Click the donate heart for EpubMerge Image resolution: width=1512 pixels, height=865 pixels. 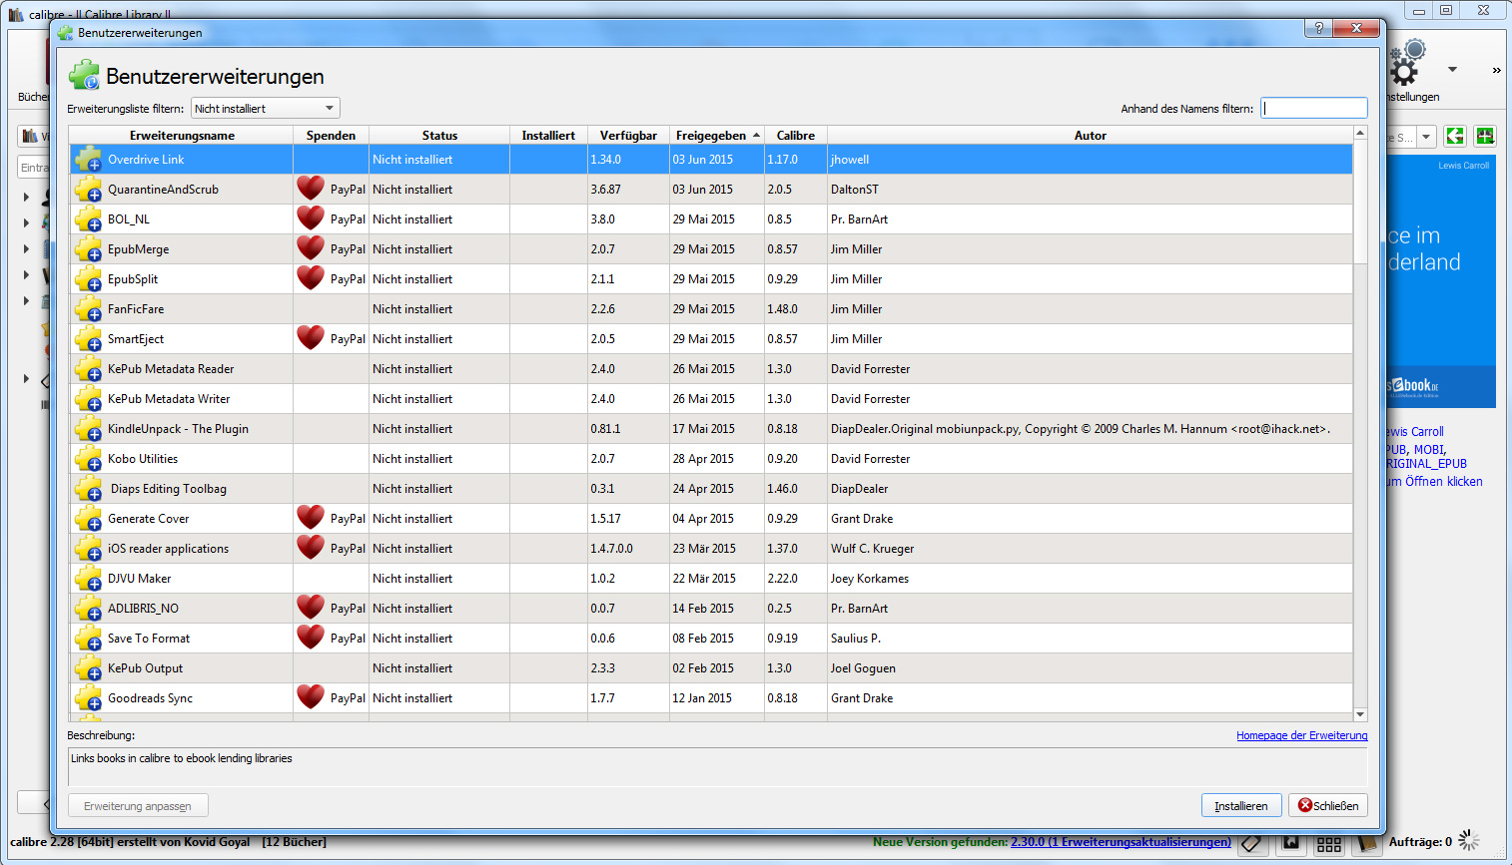click(x=311, y=247)
